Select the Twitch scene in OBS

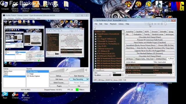click(x=14, y=73)
